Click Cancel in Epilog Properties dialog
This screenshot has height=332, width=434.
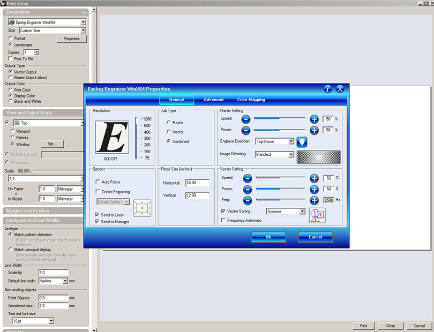(316, 237)
